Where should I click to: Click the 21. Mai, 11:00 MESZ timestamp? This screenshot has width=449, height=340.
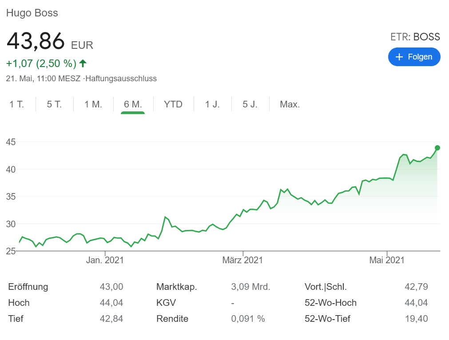(x=43, y=79)
